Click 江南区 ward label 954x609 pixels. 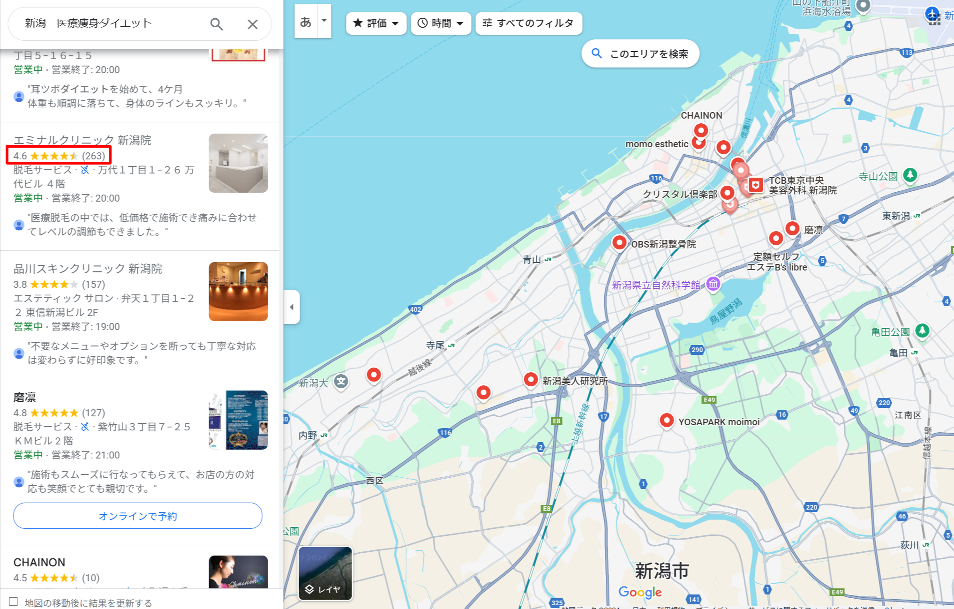coord(908,415)
